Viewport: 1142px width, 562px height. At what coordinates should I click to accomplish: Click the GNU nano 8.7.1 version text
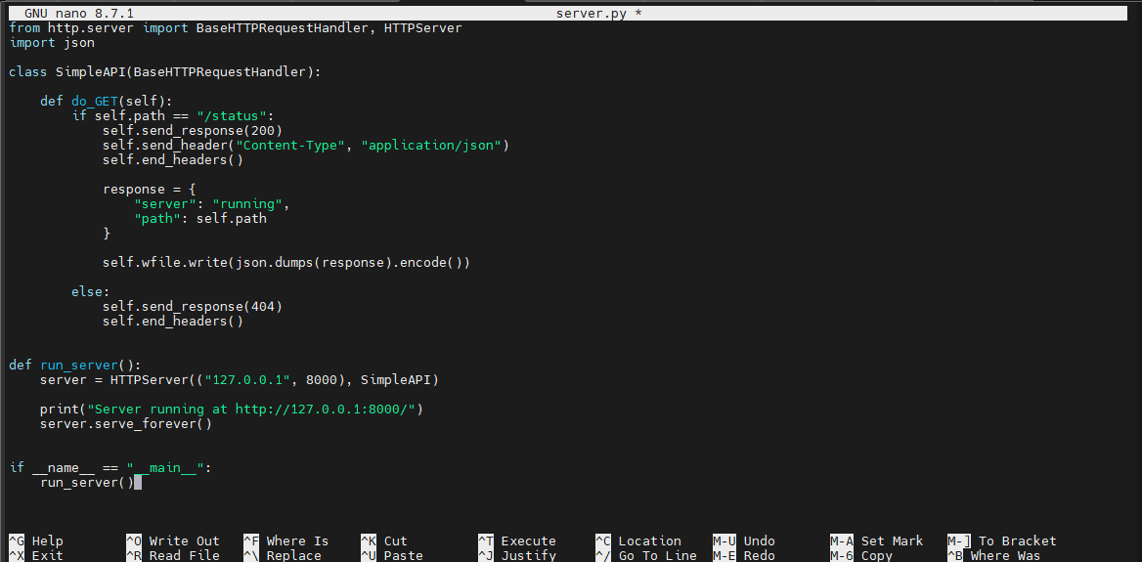[78, 14]
